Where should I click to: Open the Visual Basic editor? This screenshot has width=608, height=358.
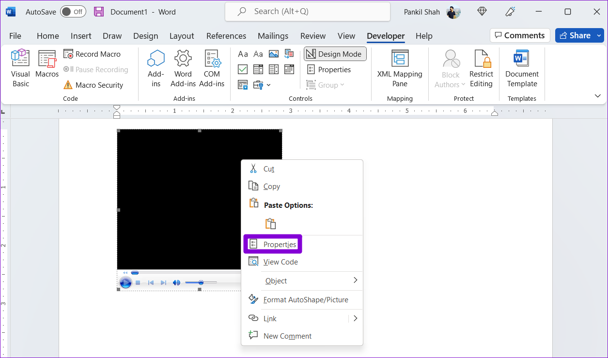click(21, 68)
